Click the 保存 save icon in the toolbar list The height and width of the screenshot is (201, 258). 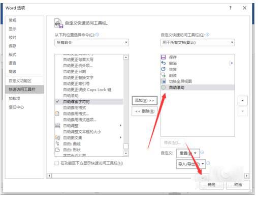coord(163,57)
